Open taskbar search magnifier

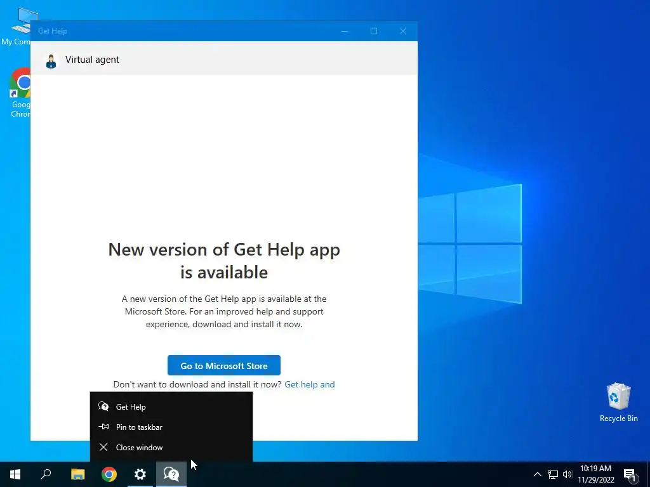coord(46,474)
